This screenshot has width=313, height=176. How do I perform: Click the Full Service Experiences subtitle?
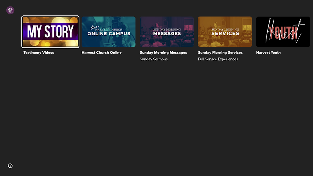(x=218, y=59)
